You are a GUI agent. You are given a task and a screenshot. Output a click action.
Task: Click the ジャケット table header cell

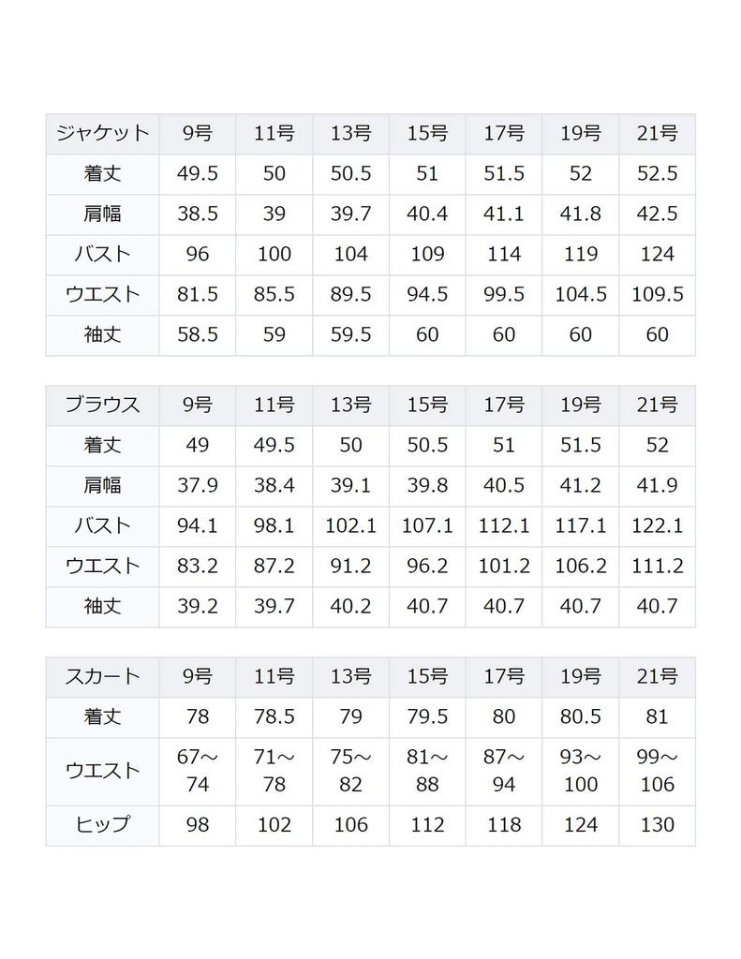[102, 134]
